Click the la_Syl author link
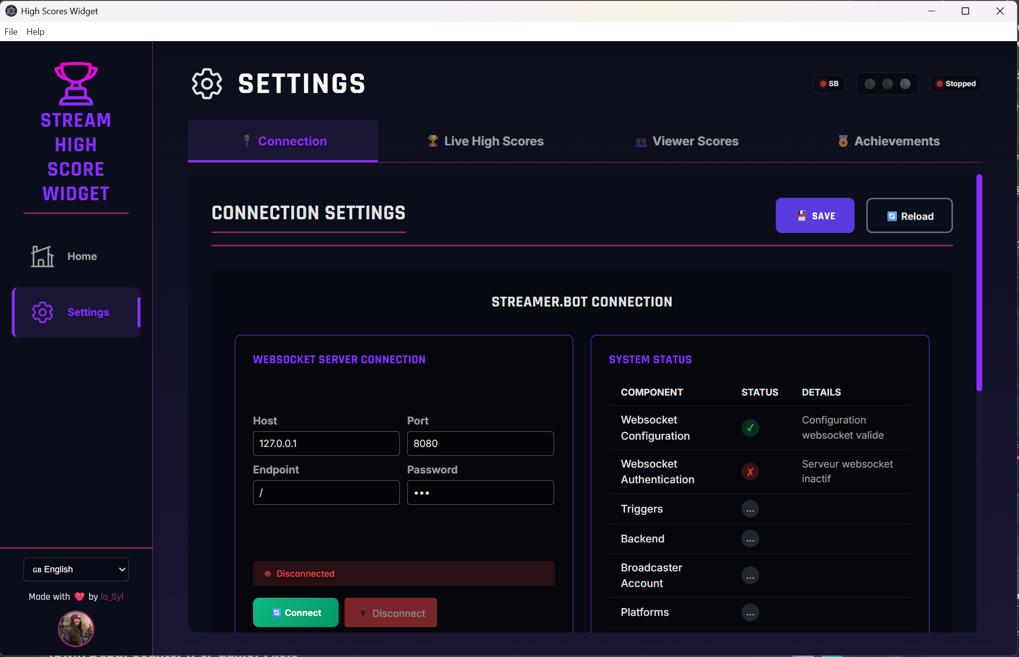This screenshot has height=657, width=1019. click(112, 597)
